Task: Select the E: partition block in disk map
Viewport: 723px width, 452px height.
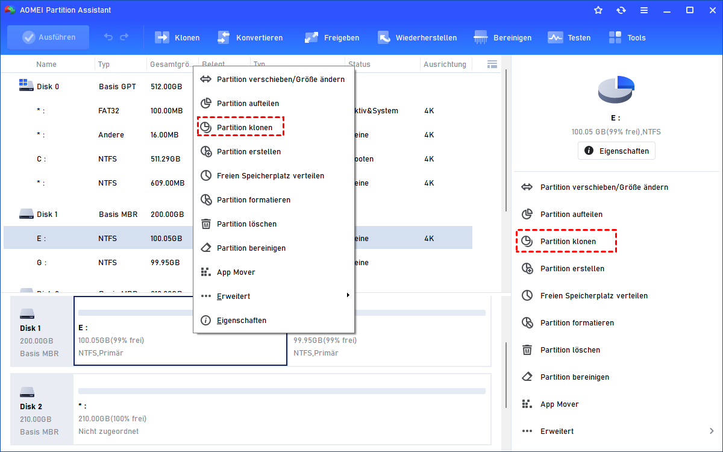Action: (180, 331)
